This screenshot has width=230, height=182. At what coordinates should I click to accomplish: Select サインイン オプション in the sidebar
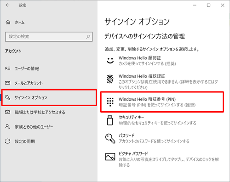click(49, 97)
